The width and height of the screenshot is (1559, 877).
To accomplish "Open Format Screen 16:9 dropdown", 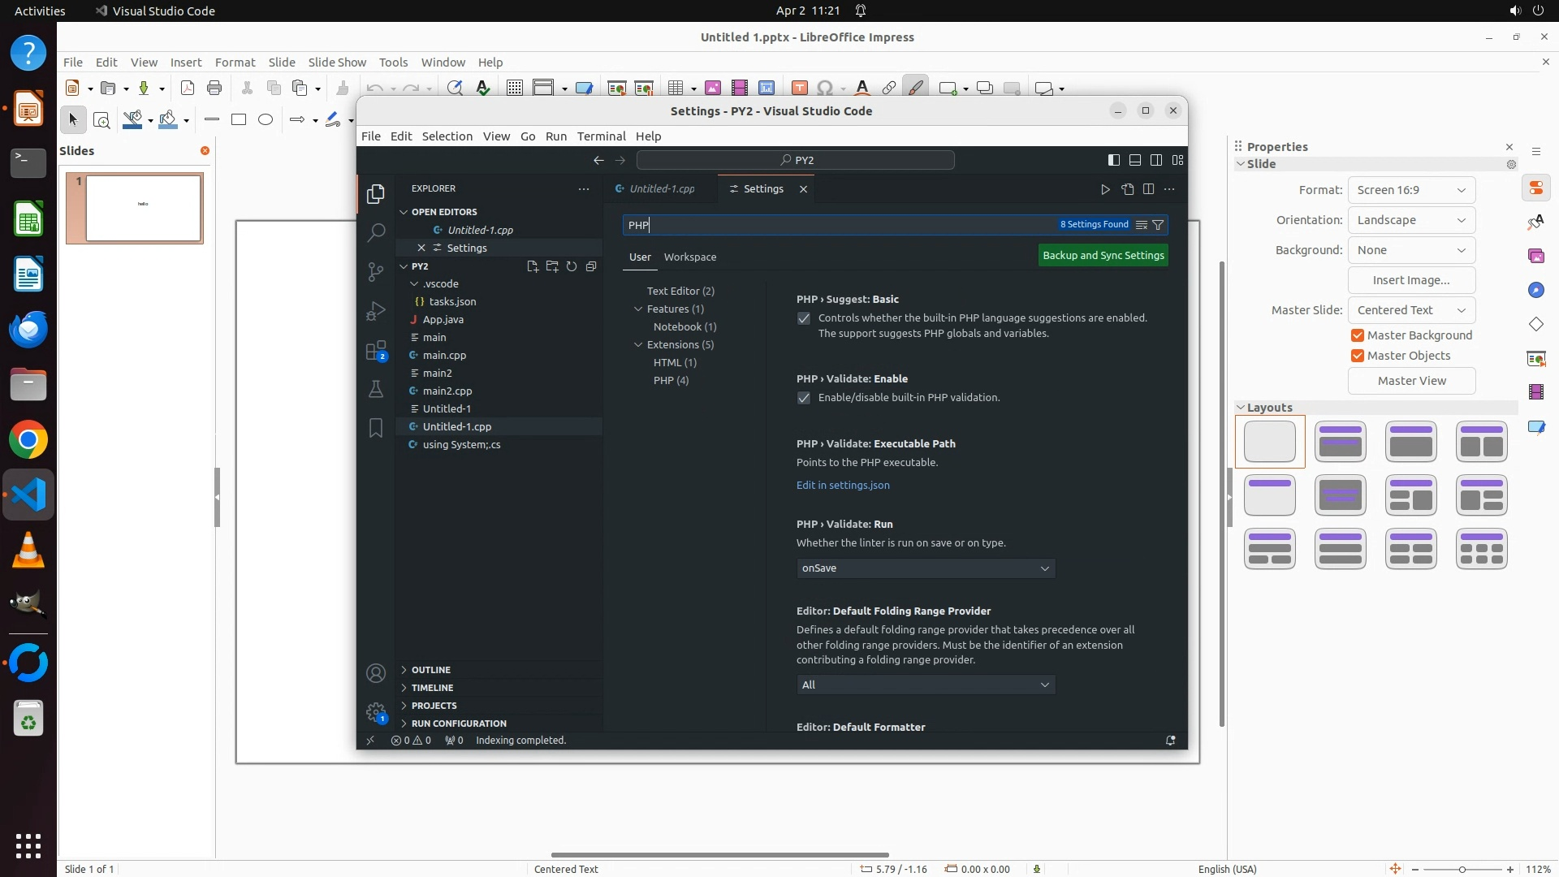I will click(x=1411, y=190).
